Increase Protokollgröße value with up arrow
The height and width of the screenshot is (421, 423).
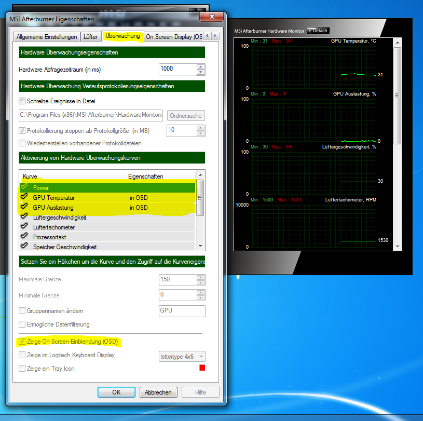point(200,128)
